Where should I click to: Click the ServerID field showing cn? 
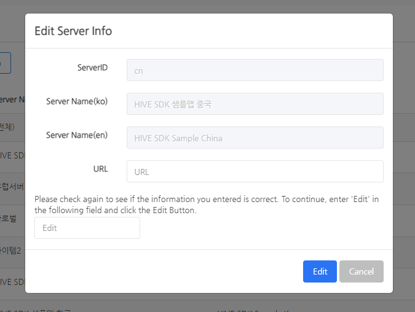tap(255, 70)
